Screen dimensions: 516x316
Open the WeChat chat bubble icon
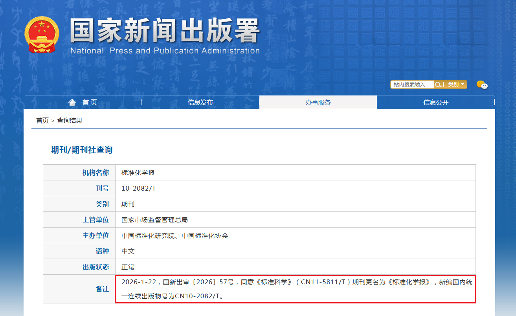click(482, 85)
